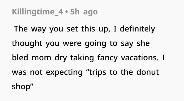Image resolution: width=184 pixels, height=101 pixels.
Task: Click the word 'thought' starting the second line
Action: coord(27,44)
